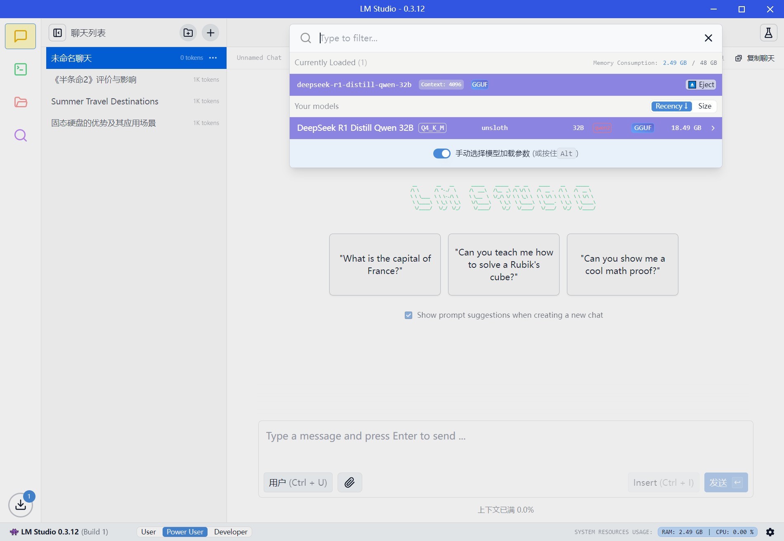Open the Chat view in sidebar
This screenshot has width=784, height=541.
[x=20, y=36]
